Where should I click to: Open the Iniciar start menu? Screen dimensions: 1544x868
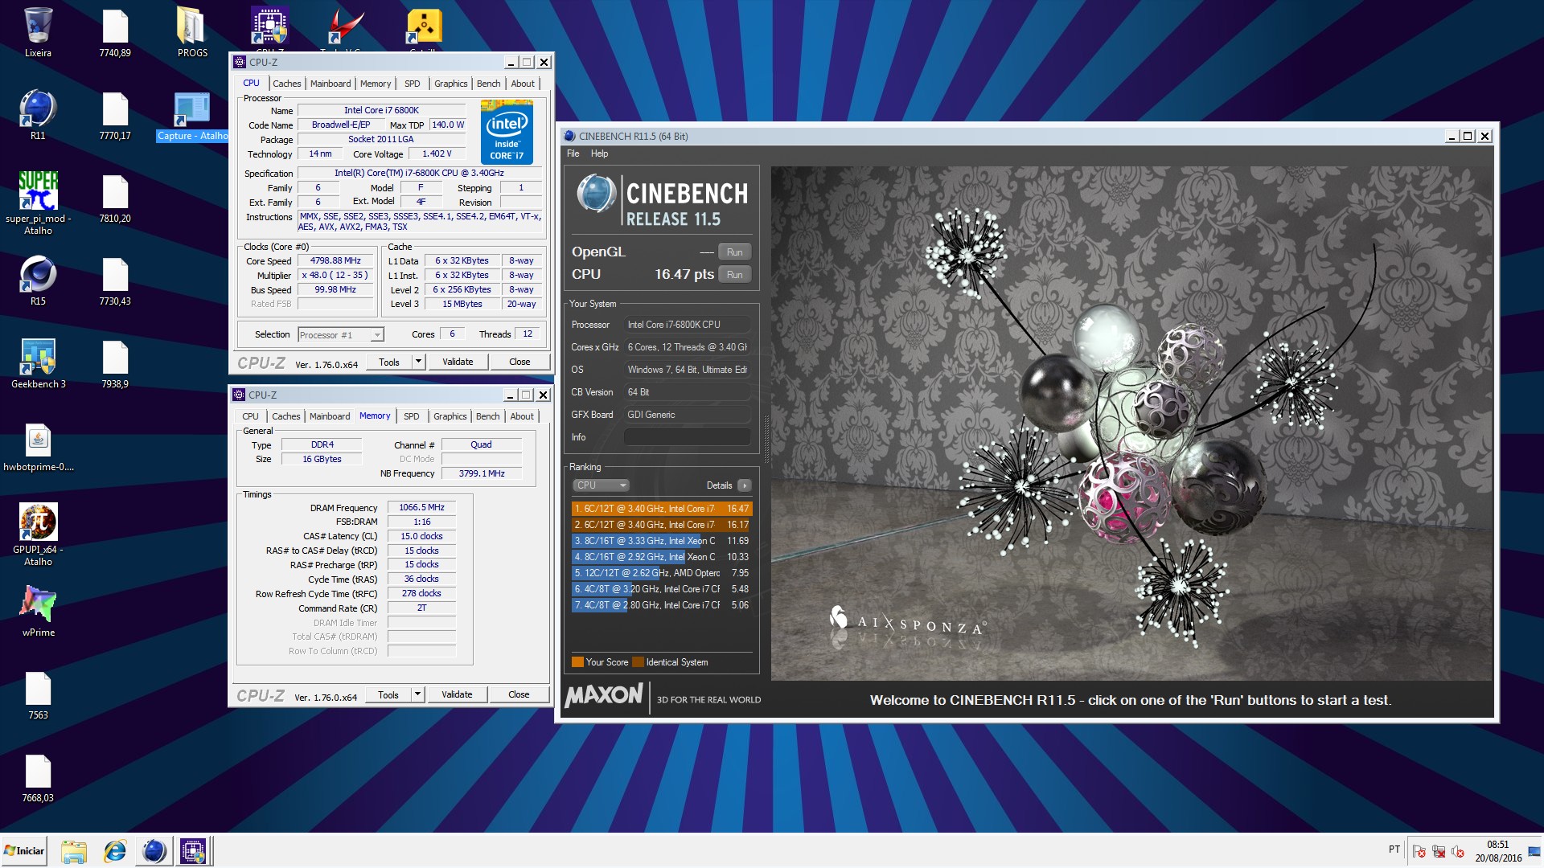coord(24,851)
